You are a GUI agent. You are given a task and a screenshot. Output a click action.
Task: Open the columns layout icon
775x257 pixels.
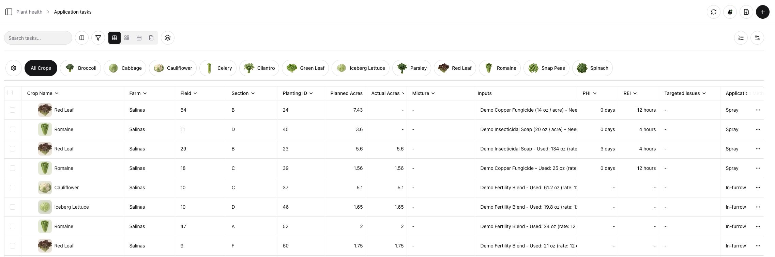click(x=82, y=38)
